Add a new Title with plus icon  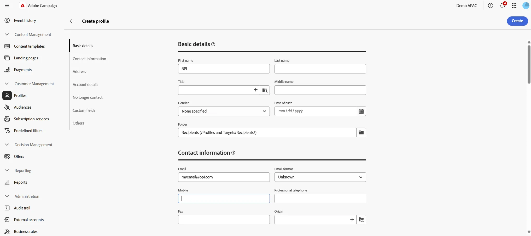coord(255,90)
